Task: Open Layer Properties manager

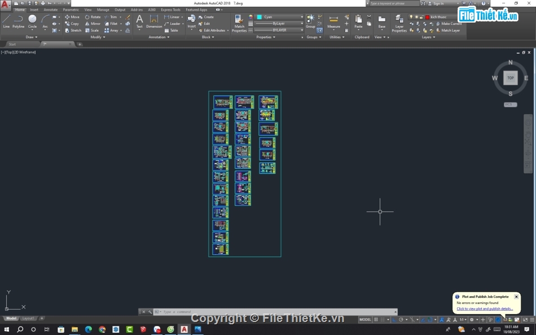Action: [x=399, y=23]
